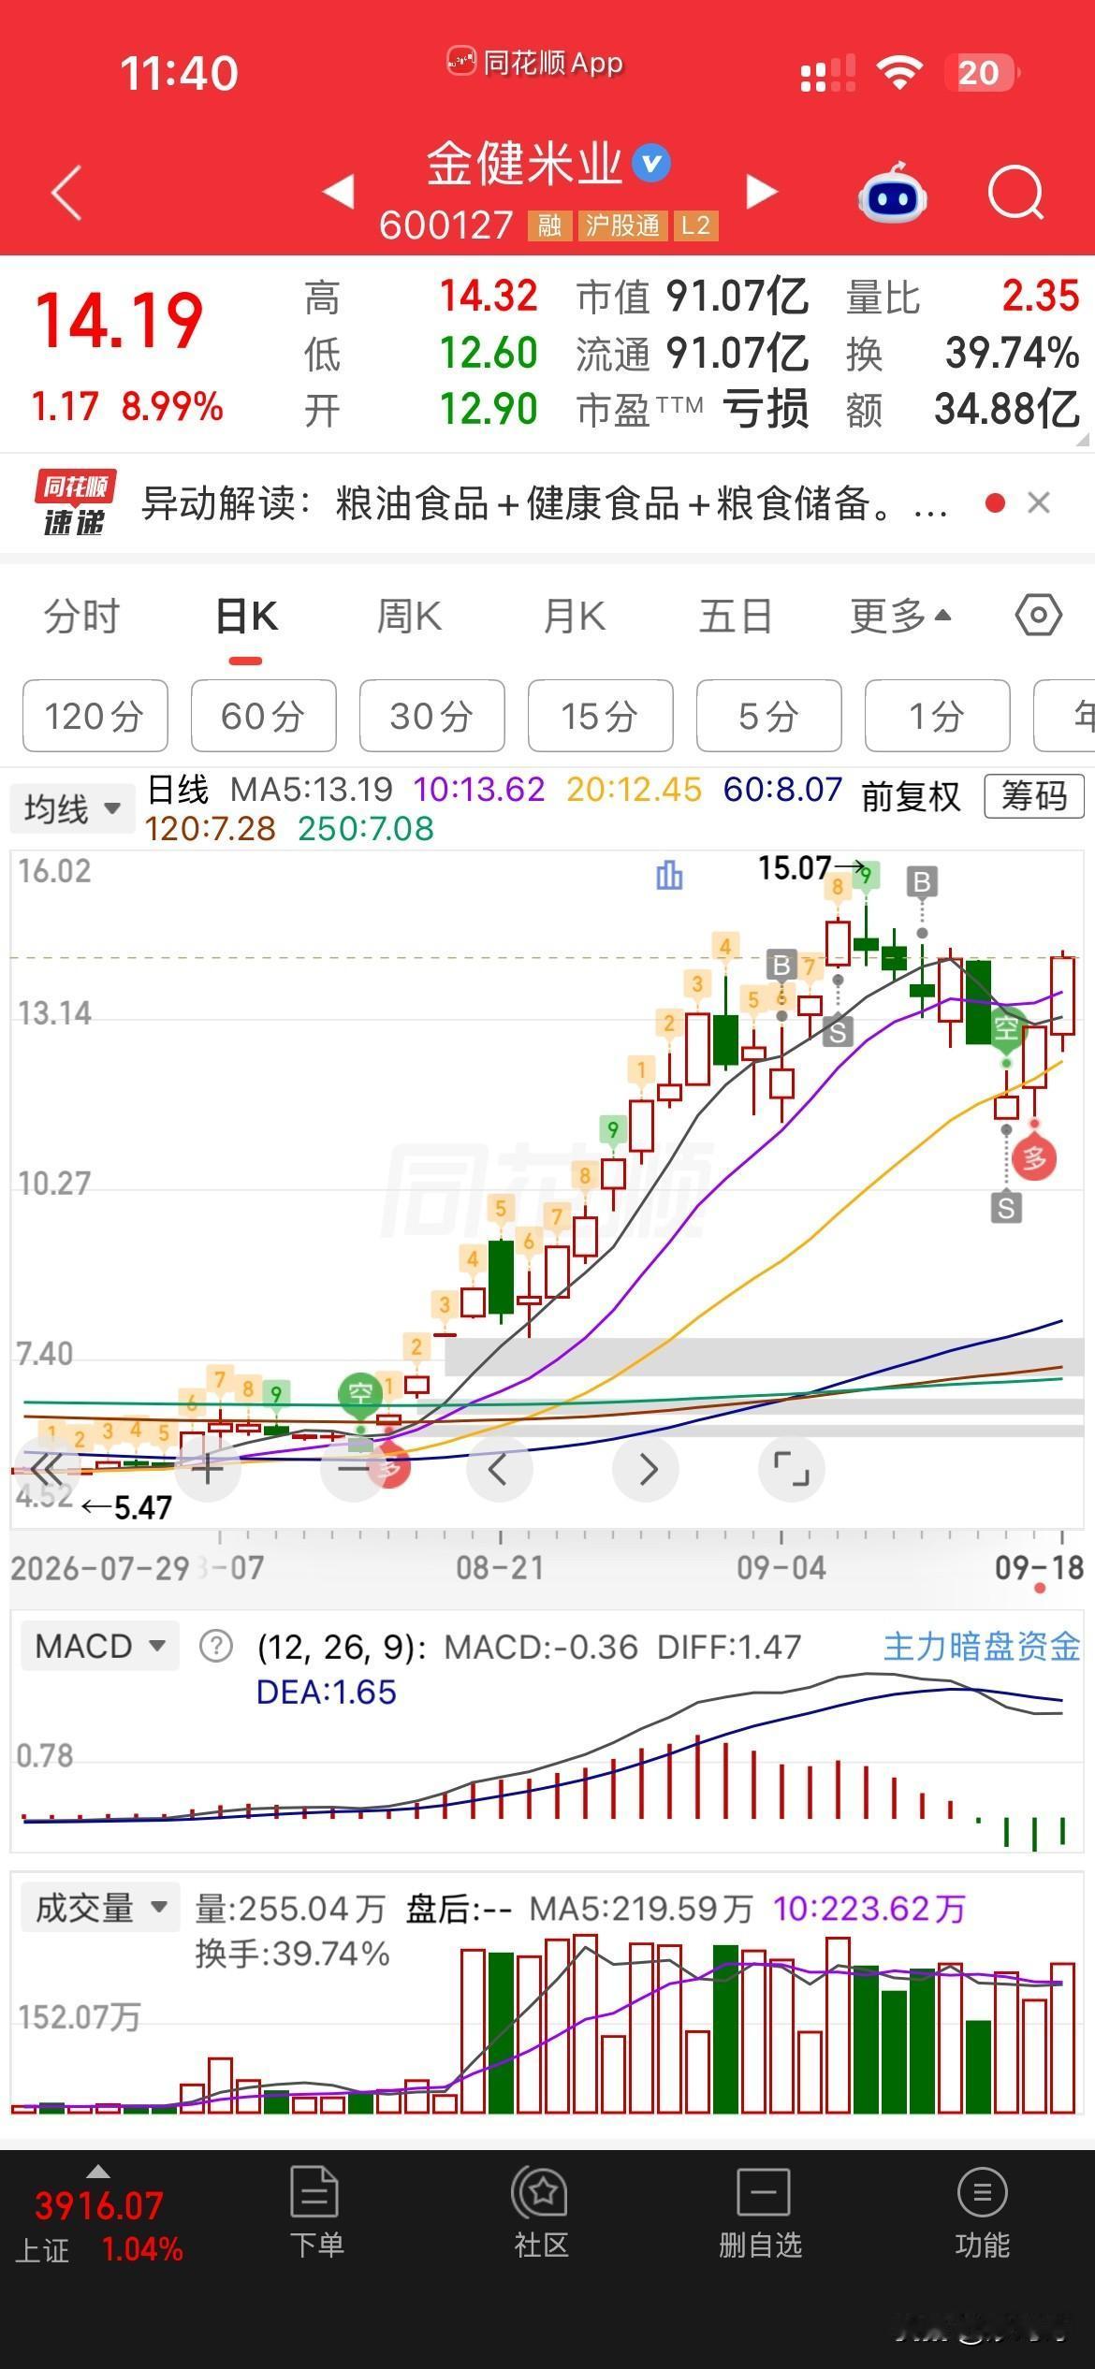1095x2369 pixels.
Task: Open MACD help question mark
Action: coord(216,1646)
